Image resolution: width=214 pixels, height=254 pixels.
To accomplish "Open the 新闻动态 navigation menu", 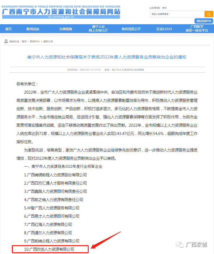I will tap(33, 29).
